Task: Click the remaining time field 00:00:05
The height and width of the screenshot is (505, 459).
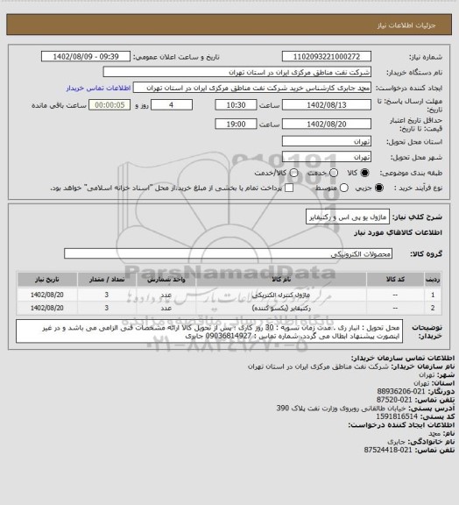Action: point(109,105)
